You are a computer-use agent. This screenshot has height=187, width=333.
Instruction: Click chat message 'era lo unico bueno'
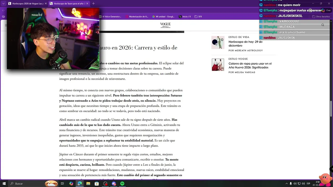(292, 32)
